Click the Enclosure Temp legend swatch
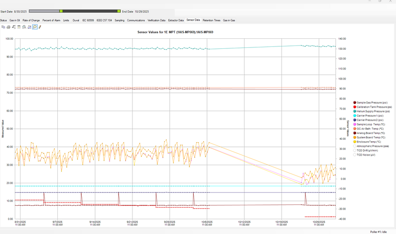Viewport: 396px width, 234px height. (x=354, y=142)
